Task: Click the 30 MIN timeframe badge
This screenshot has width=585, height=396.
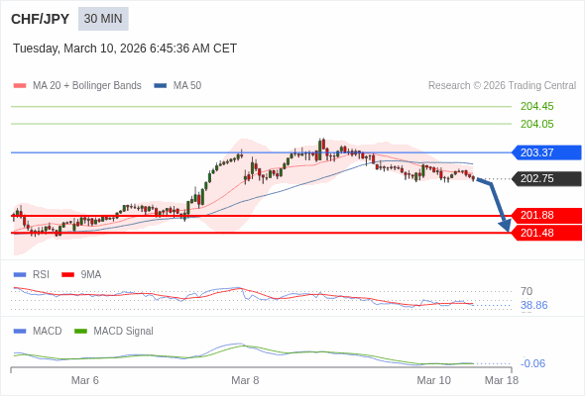Action: 103,19
